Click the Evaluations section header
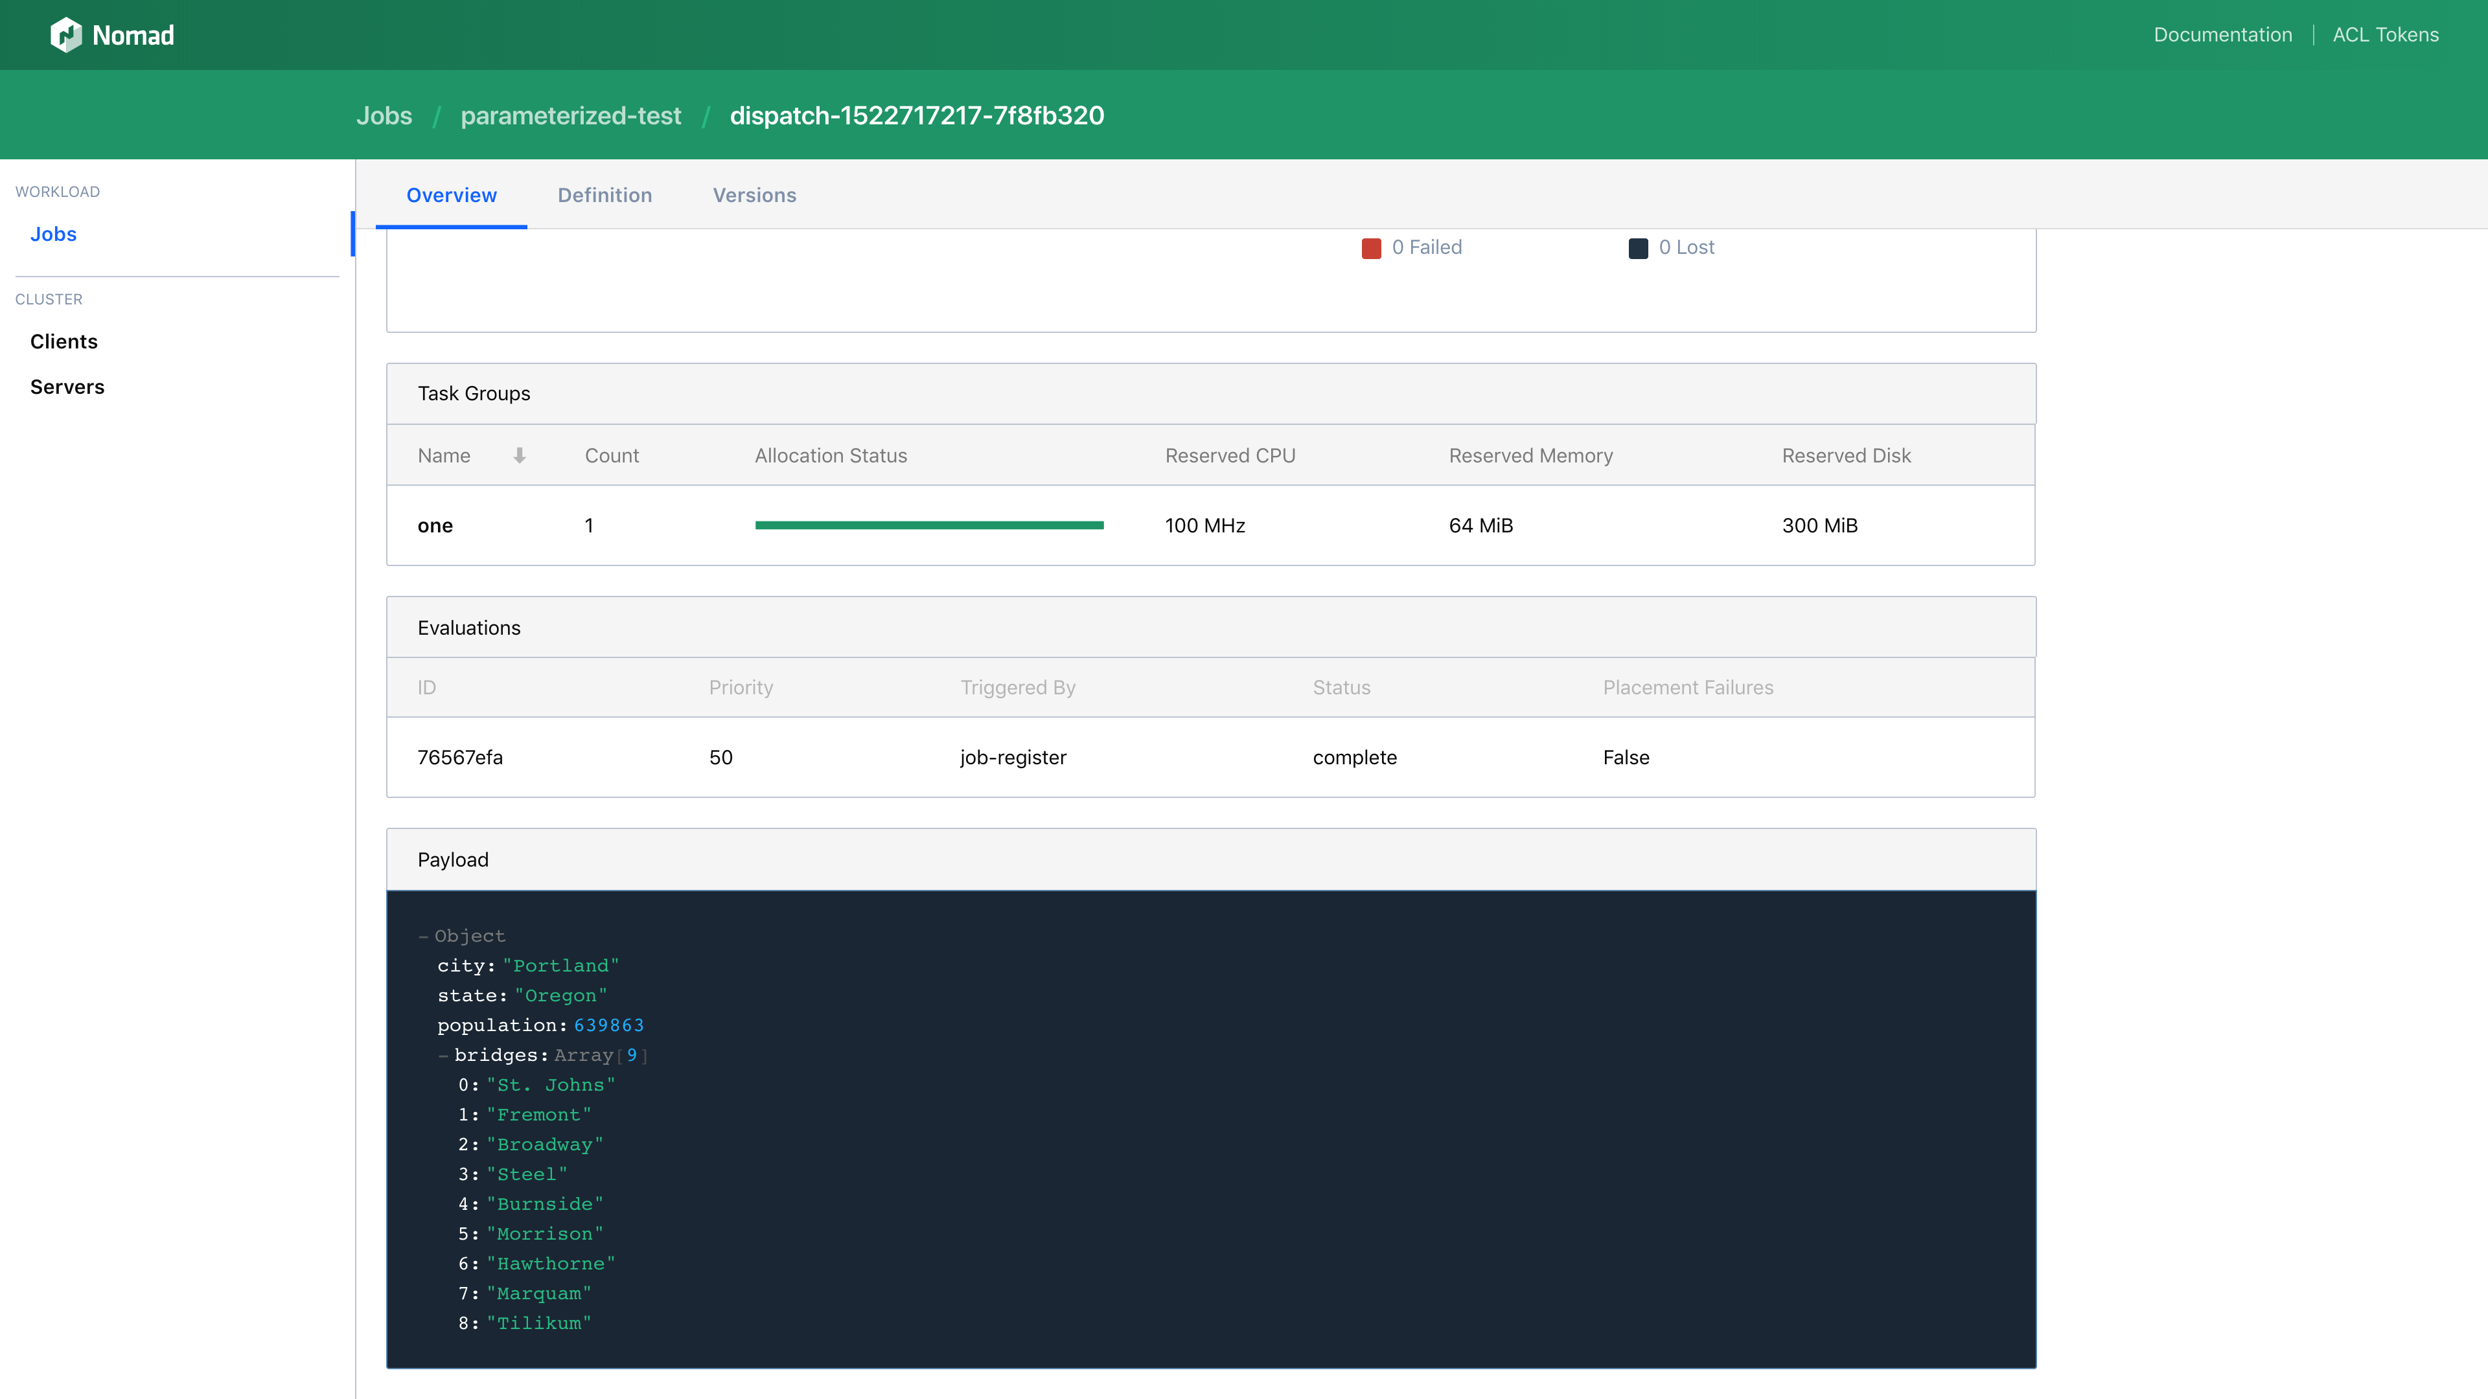The width and height of the screenshot is (2488, 1399). [x=1210, y=628]
